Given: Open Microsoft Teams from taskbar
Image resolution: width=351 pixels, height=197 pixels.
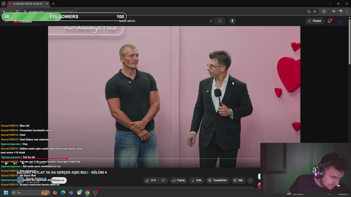Looking at the screenshot, I should click(71, 193).
